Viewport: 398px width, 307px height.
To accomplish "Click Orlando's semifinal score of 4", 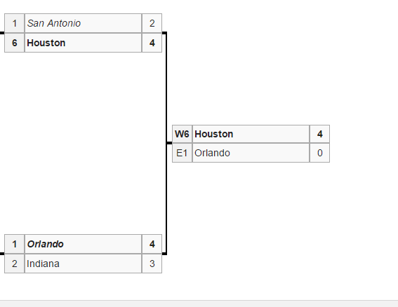I will coord(152,244).
